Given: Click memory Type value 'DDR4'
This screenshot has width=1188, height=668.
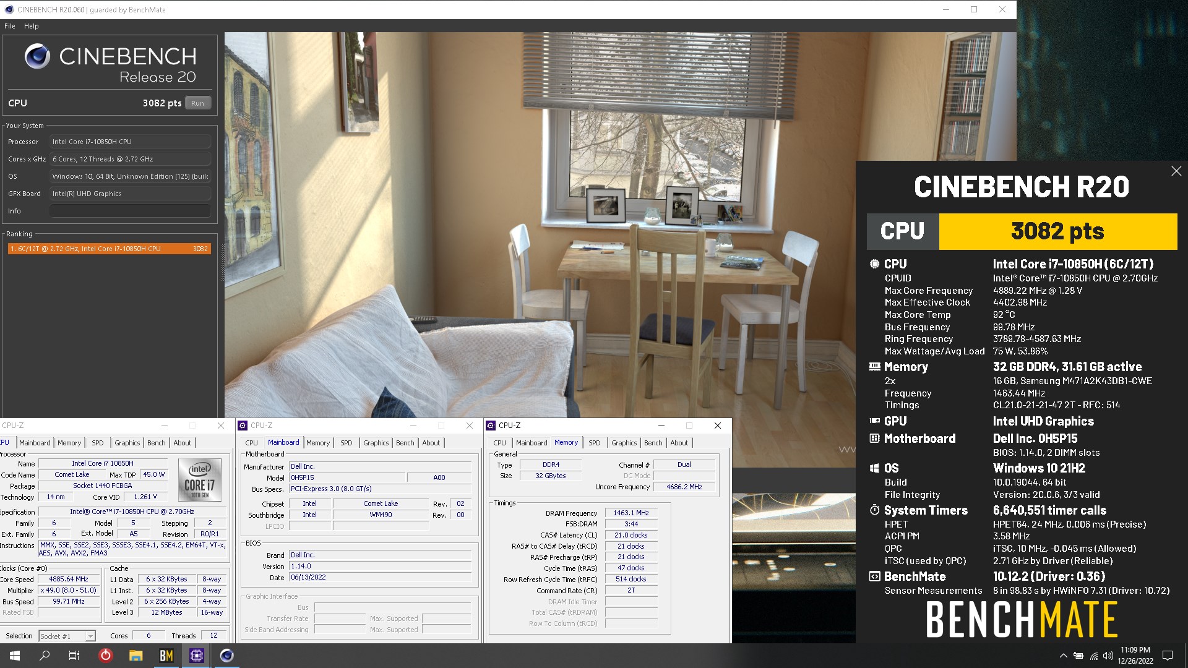Looking at the screenshot, I should coord(551,465).
